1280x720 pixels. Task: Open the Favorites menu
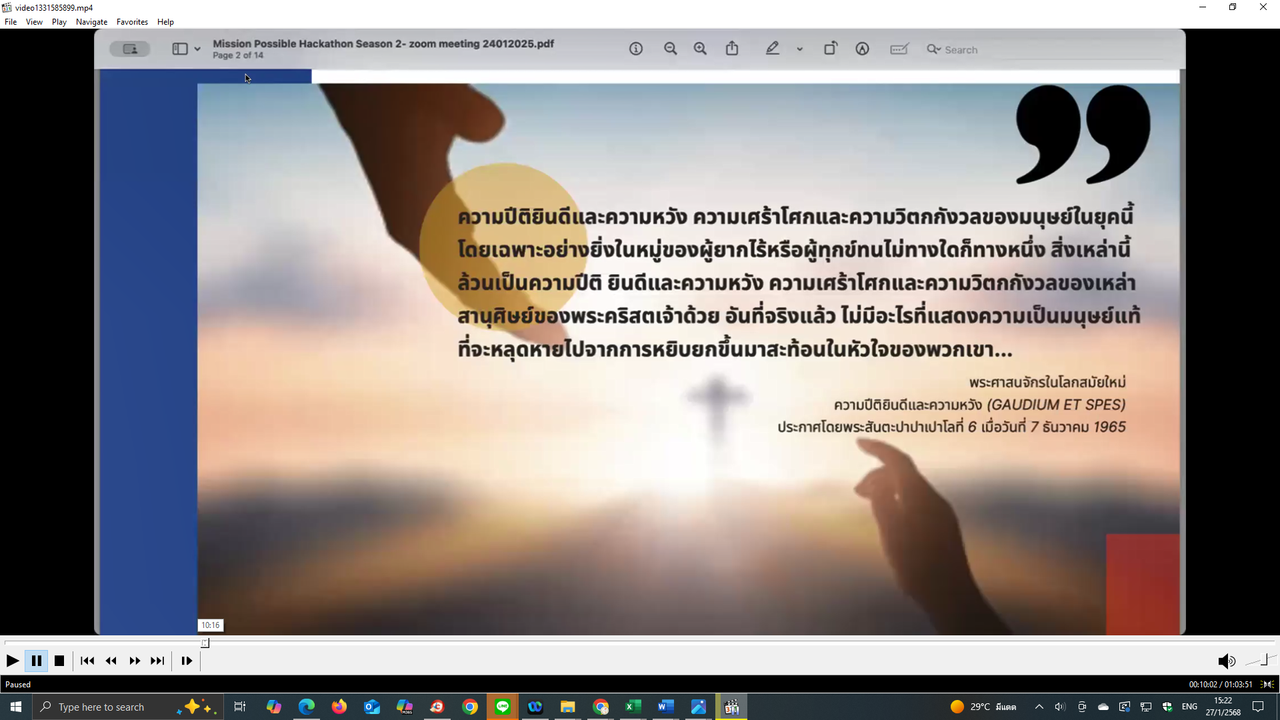[x=132, y=22]
